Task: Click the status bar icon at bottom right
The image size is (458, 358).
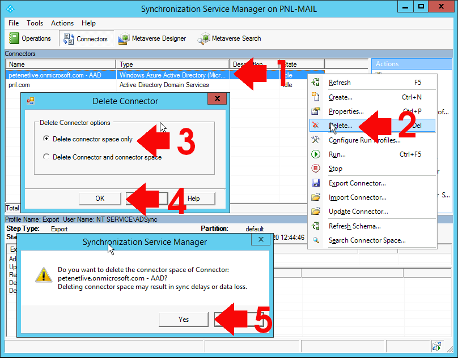Action: tap(436, 346)
